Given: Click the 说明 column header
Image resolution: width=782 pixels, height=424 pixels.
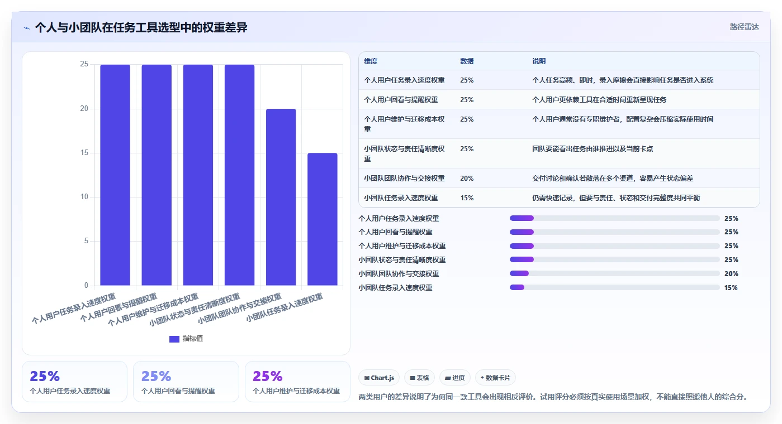Looking at the screenshot, I should (539, 61).
